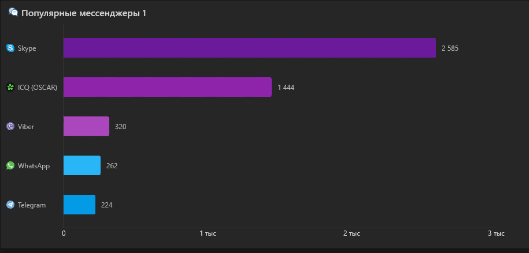Click the widget title Популярные мессенджеры 1
529x253 pixels.
(84, 13)
